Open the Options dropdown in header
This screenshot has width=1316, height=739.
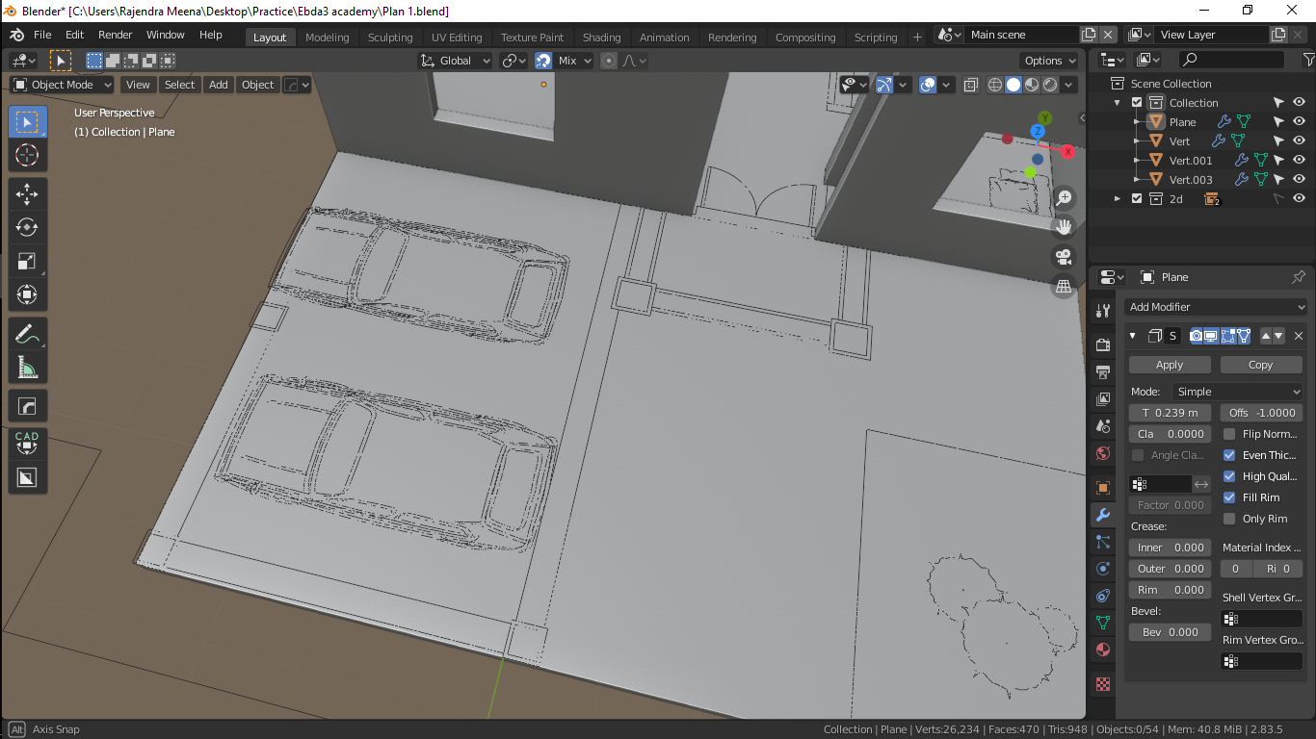click(1050, 61)
